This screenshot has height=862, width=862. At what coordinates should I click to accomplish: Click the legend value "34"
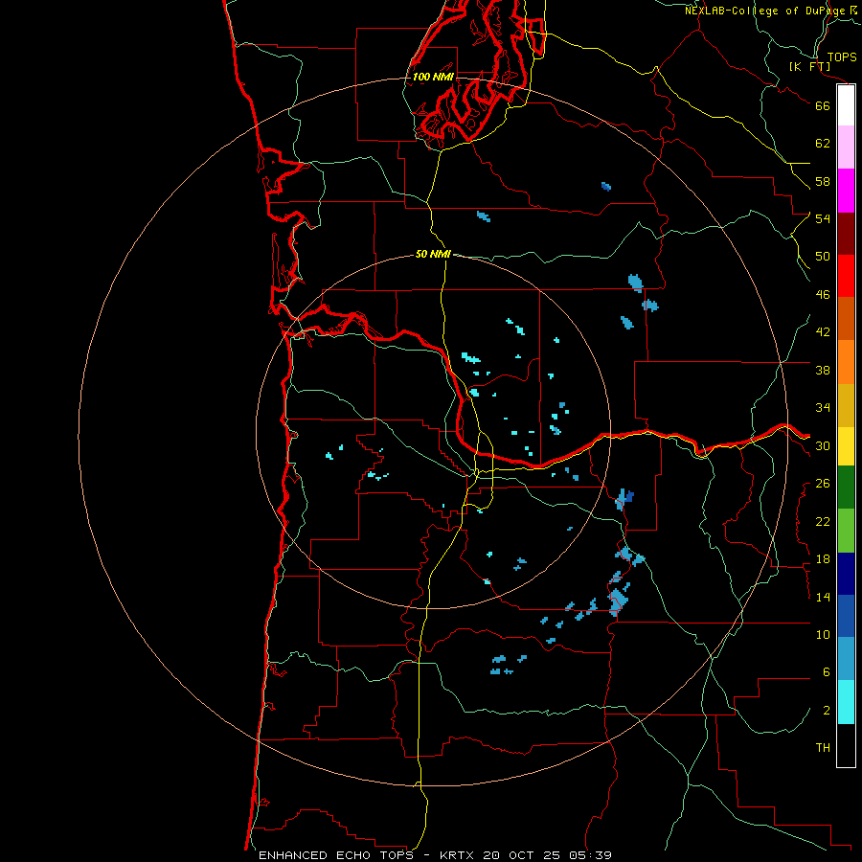(823, 408)
